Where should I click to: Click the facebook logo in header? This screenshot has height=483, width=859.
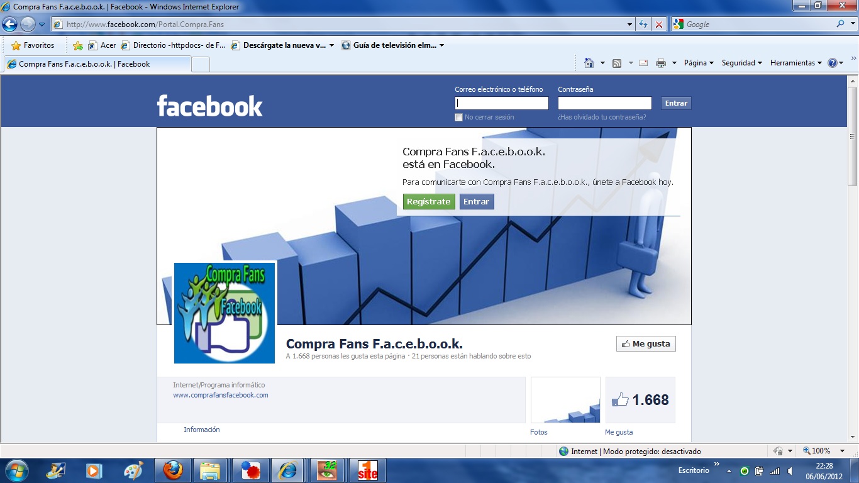pyautogui.click(x=209, y=106)
